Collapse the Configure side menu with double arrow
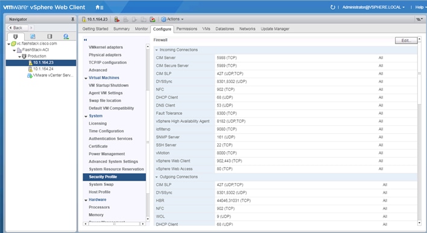This screenshot has height=233, width=427. pos(85,40)
